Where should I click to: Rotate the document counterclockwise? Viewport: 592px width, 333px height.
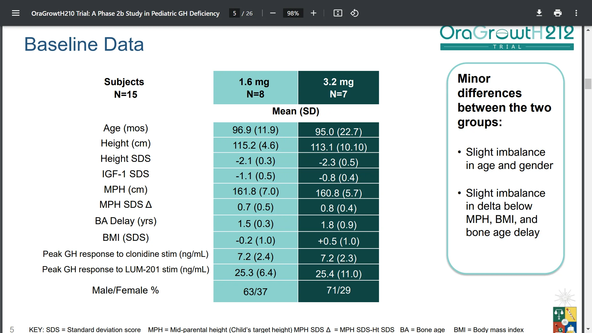(x=355, y=13)
